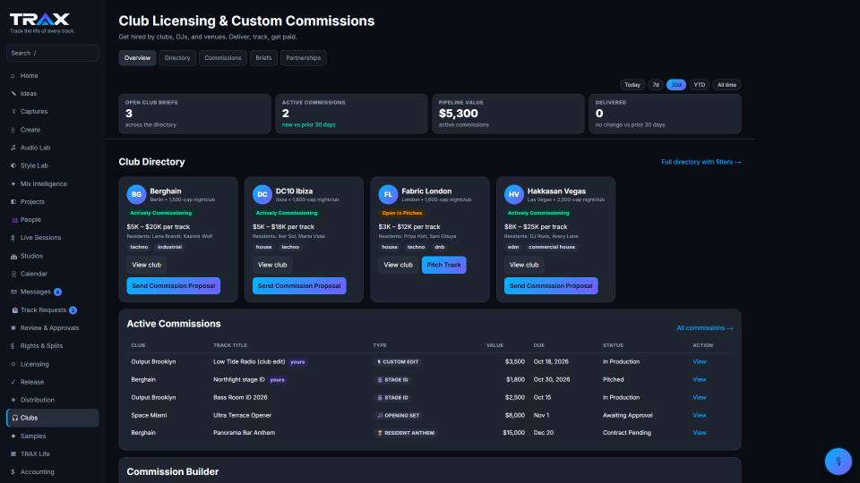Open Full directory with filters link

(701, 162)
